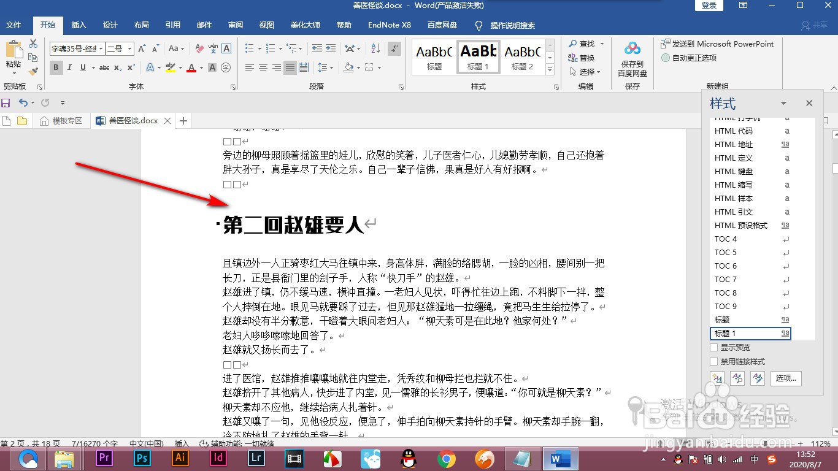Apply the yellow text highlight color
Screen dimensions: 838x471
click(x=171, y=67)
